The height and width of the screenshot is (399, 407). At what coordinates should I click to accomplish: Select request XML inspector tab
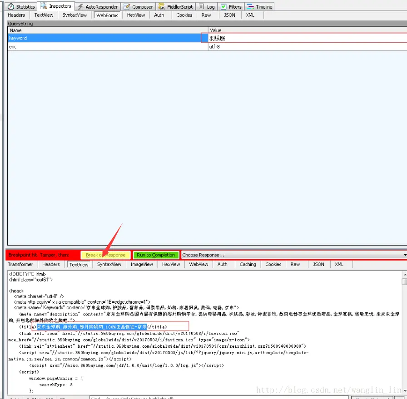point(250,15)
